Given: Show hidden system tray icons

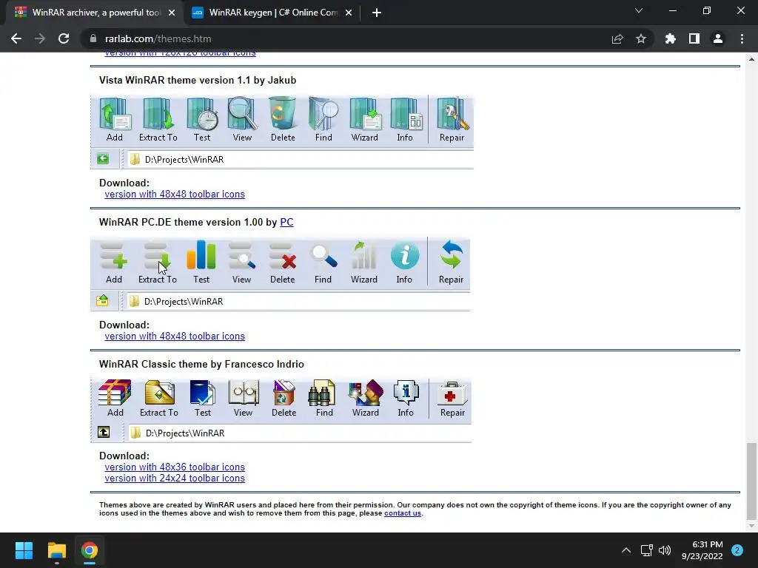Looking at the screenshot, I should pyautogui.click(x=626, y=550).
